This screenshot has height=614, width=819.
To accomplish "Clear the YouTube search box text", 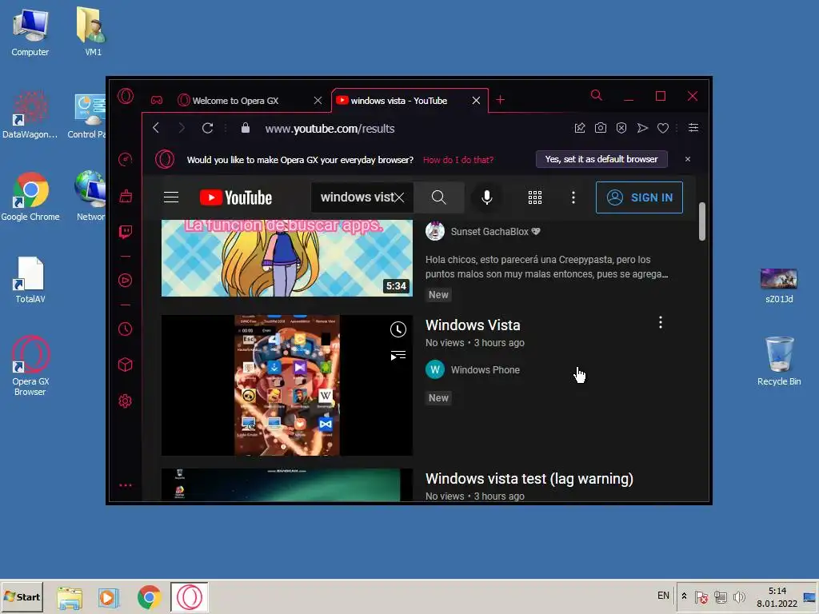I will [x=399, y=197].
